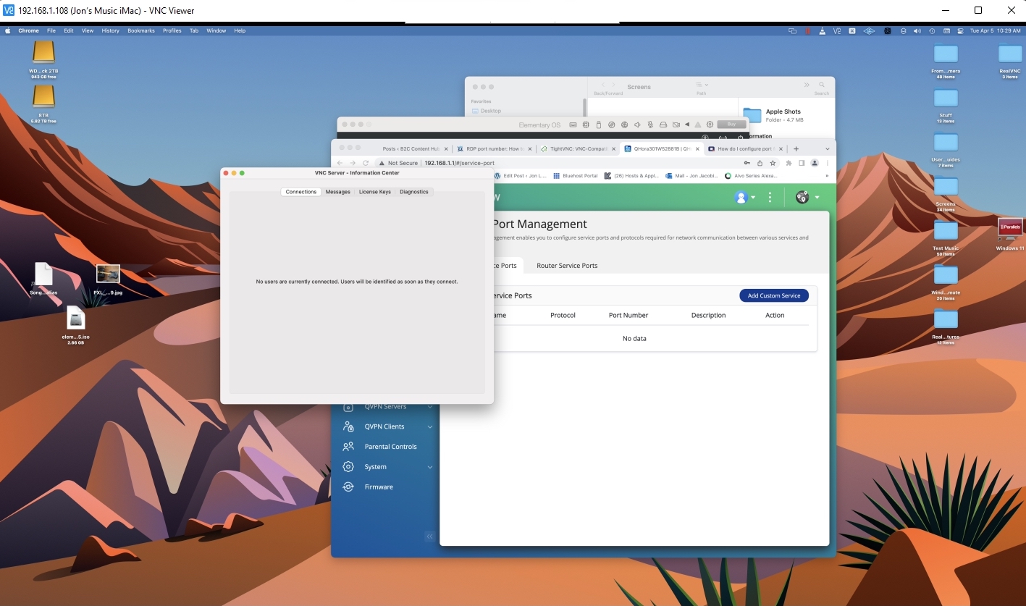The height and width of the screenshot is (606, 1026).
Task: Open the Chrome profile avatar
Action: point(815,163)
